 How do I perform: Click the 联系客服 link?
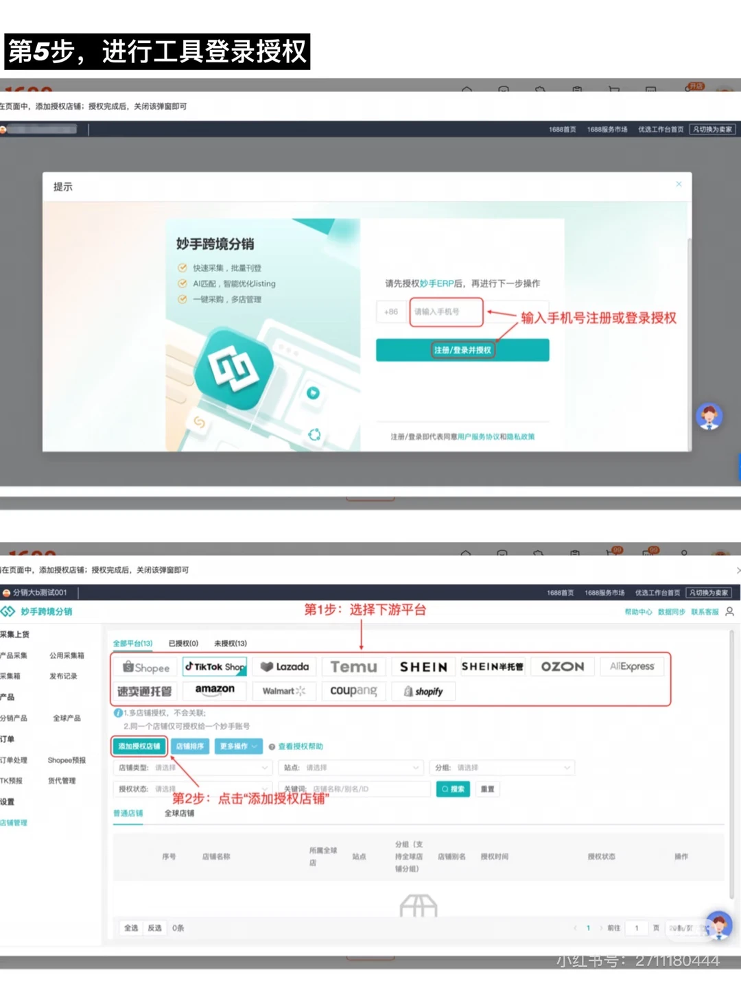tap(705, 612)
